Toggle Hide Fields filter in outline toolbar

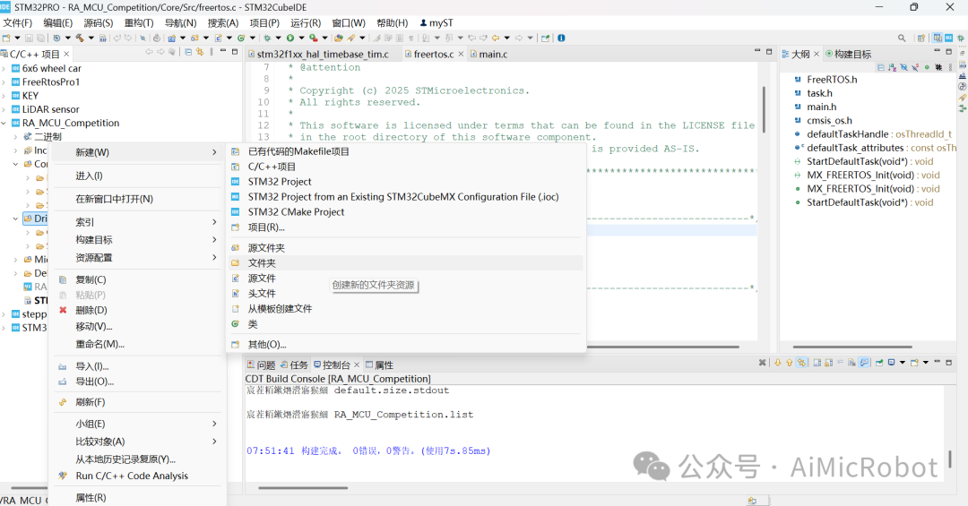[903, 67]
